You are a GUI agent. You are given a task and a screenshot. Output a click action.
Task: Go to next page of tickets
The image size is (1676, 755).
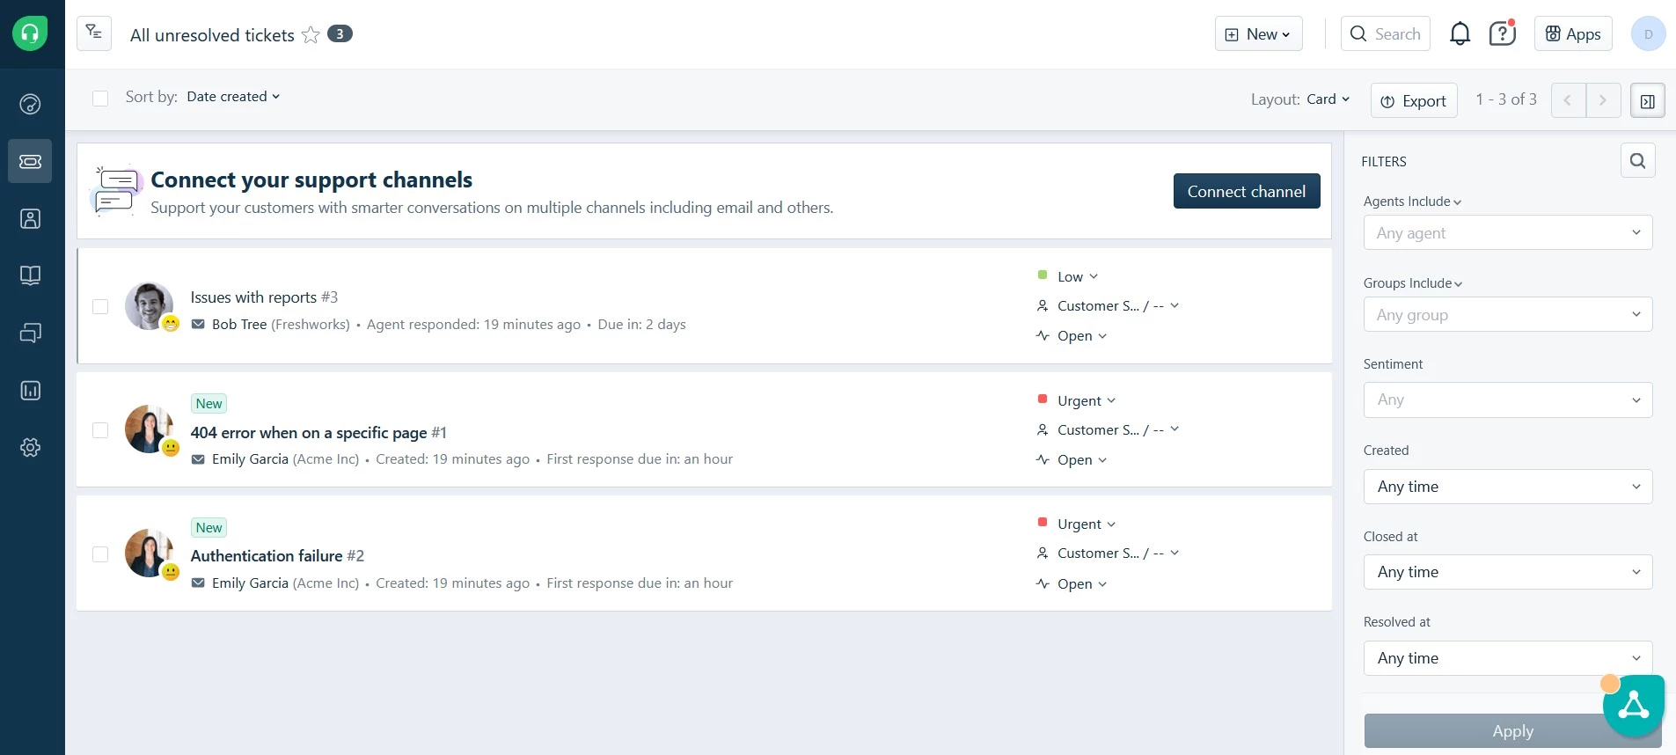[x=1603, y=100]
